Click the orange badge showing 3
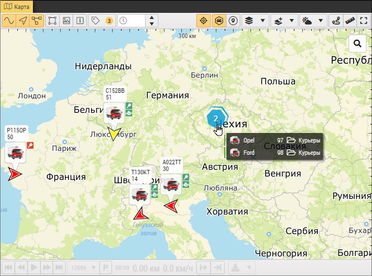The height and width of the screenshot is (276, 372). pos(109,21)
